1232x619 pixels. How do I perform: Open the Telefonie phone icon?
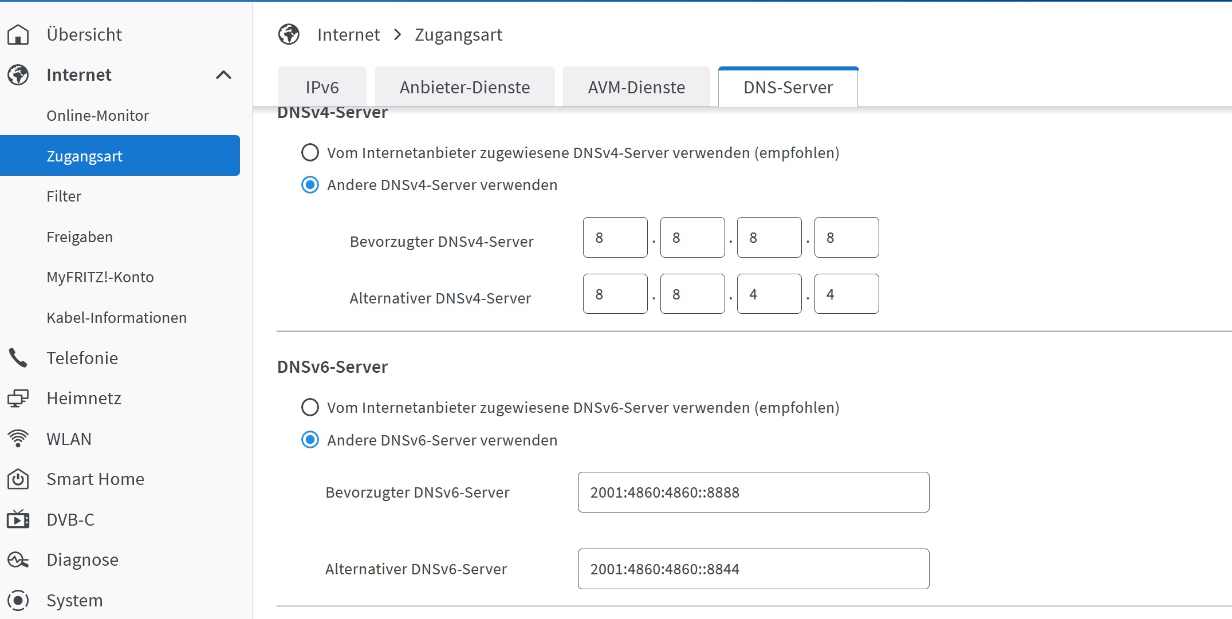tap(18, 358)
